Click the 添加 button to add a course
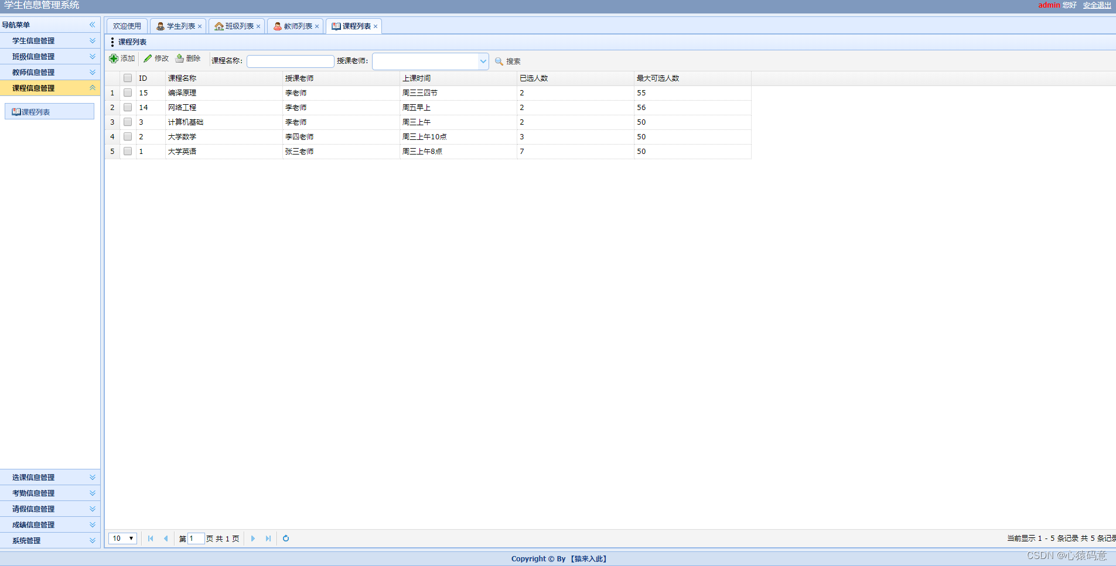The height and width of the screenshot is (566, 1116). (122, 59)
